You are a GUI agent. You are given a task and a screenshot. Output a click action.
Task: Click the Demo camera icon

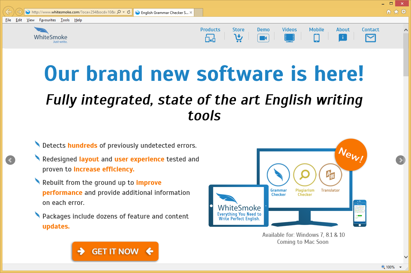(263, 38)
